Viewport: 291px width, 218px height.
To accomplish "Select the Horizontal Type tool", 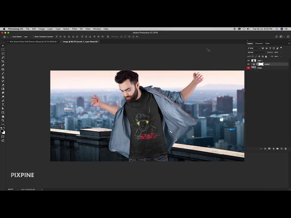I will click(3, 104).
